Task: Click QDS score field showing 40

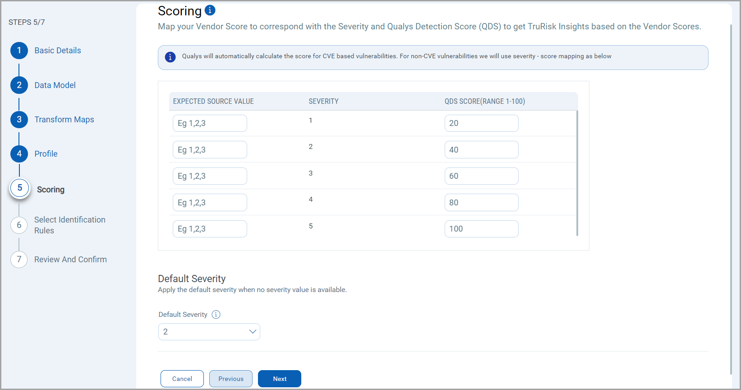Action: (481, 150)
